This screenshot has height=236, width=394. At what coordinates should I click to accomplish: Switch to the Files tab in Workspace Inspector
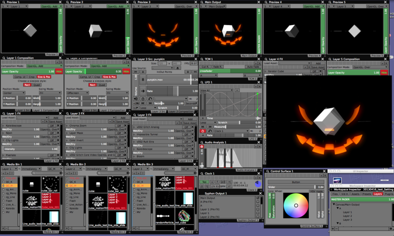coord(335,194)
